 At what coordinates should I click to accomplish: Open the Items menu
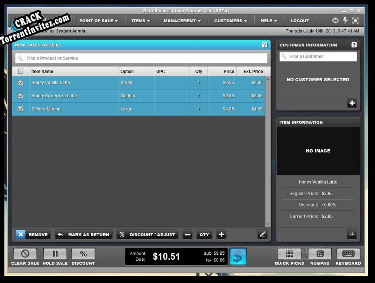pos(141,21)
